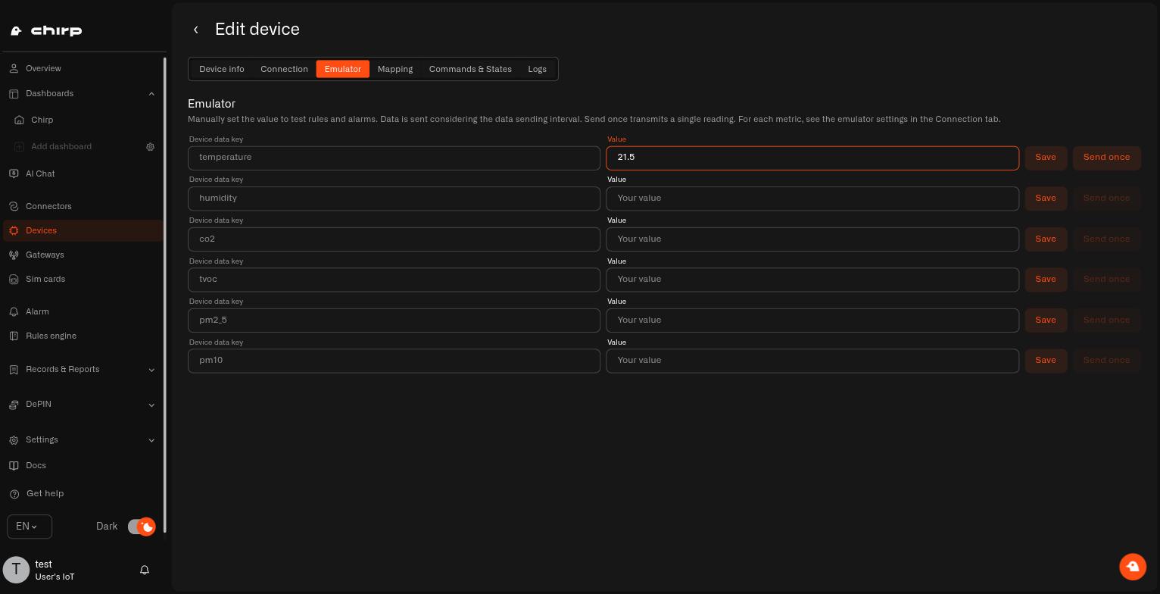Send once for the temperature row

(1107, 158)
